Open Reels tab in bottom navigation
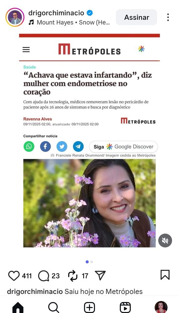The height and width of the screenshot is (313, 179). click(125, 307)
